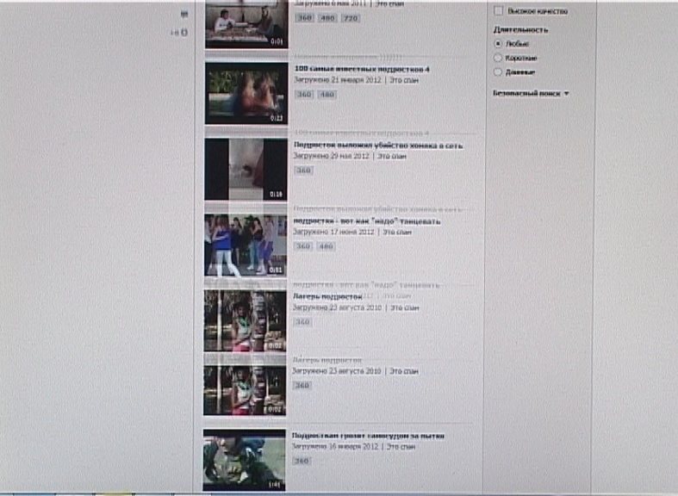Screen dimensions: 678x496
Task: Open video подростки - вот как "надо" танцевать
Action: click(367, 221)
